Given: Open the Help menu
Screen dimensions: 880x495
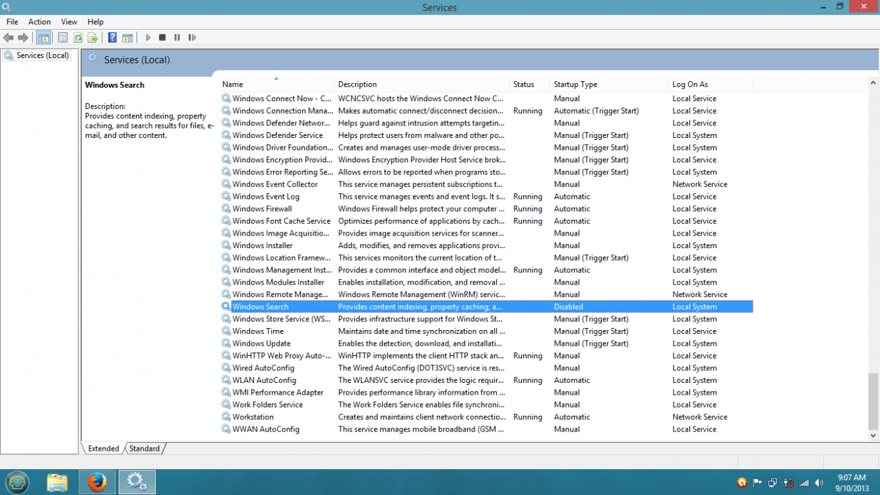Looking at the screenshot, I should [96, 22].
